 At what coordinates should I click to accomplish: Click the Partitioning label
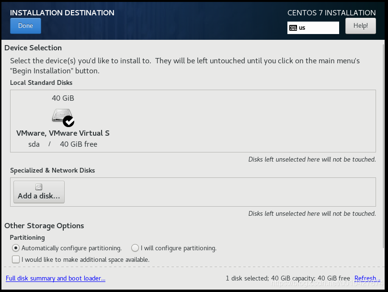click(x=27, y=237)
